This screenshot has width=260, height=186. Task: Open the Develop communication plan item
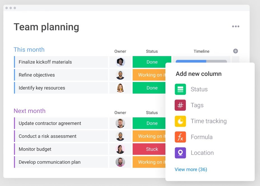(50, 162)
